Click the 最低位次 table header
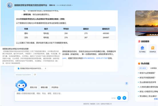The width and height of the screenshot is (158, 106). (106, 29)
